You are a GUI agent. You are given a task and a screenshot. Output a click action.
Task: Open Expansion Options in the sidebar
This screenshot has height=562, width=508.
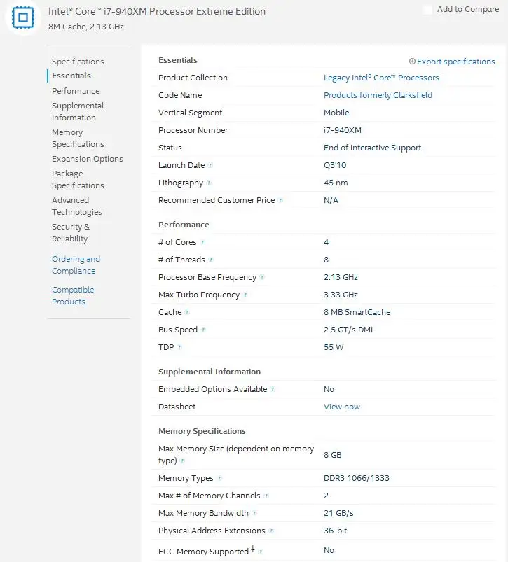(87, 159)
